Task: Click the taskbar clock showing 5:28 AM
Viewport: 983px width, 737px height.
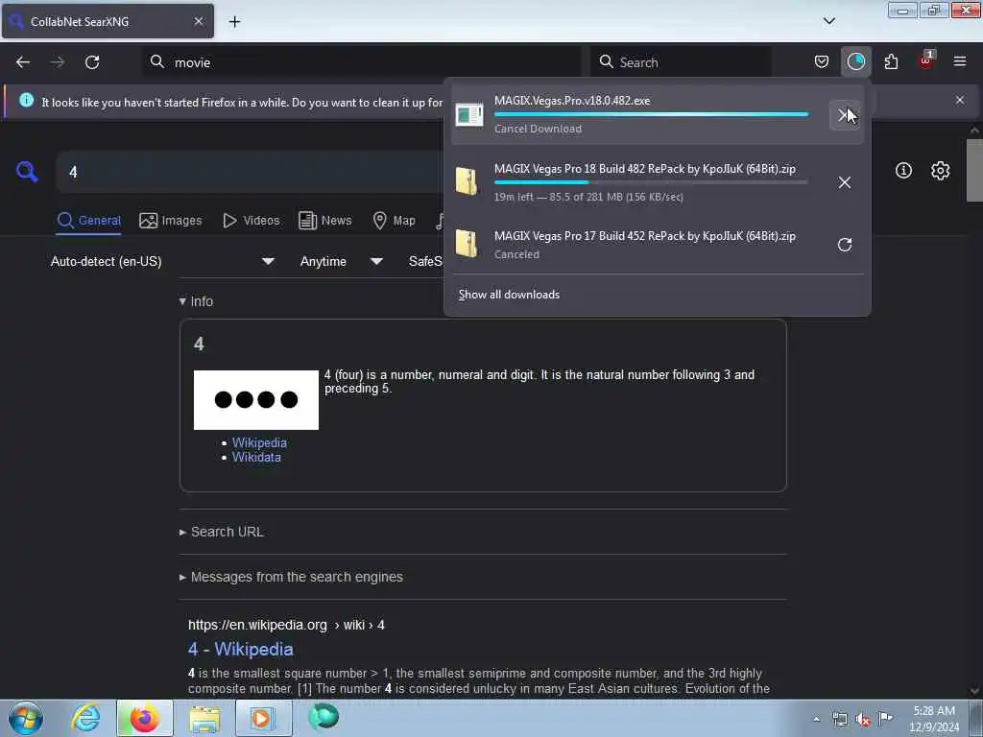Action: coord(934,719)
